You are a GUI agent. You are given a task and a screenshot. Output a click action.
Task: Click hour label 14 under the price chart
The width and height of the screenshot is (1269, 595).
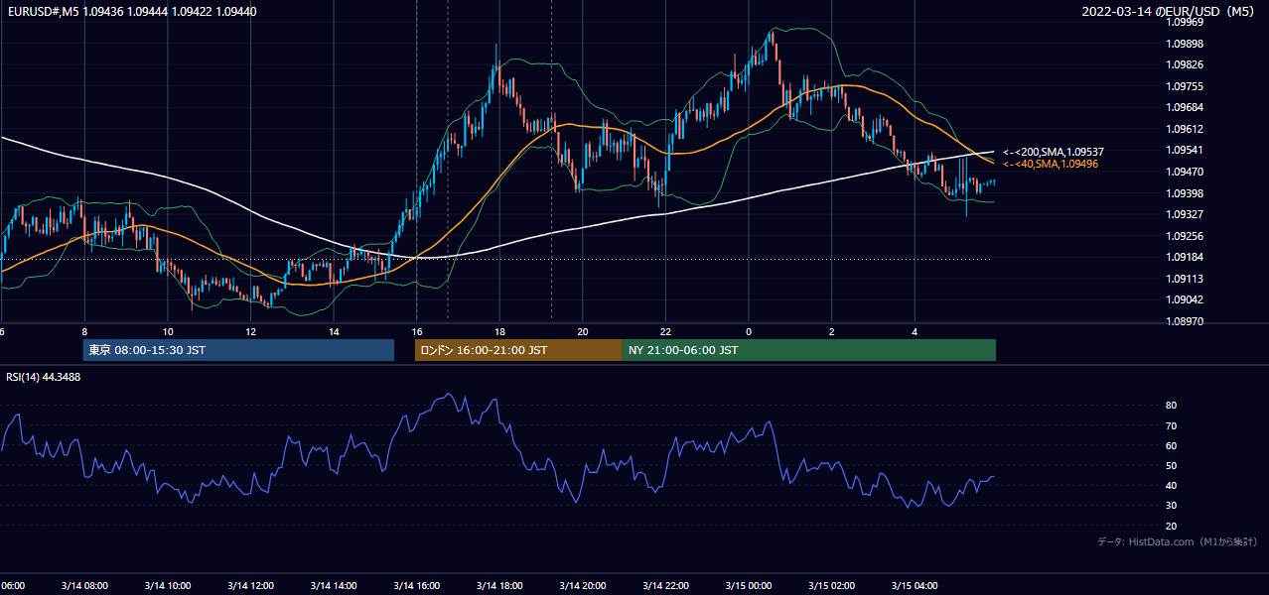tap(334, 331)
